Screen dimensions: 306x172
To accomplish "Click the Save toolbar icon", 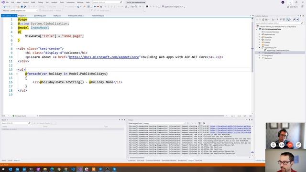I will 22,7.
